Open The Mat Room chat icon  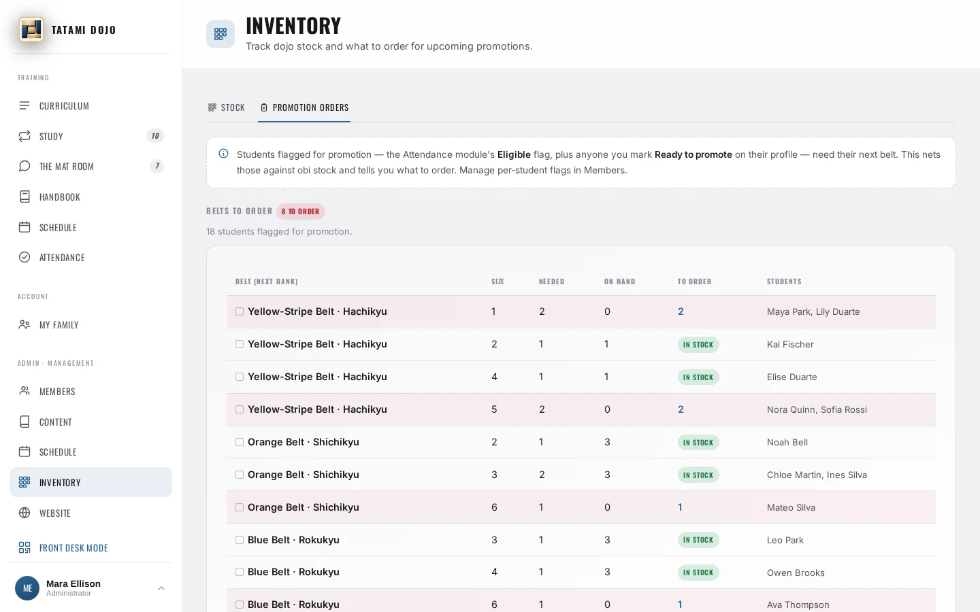[x=24, y=166]
